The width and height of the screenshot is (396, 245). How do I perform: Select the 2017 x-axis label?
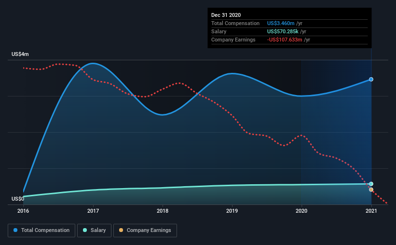pyautogui.click(x=93, y=211)
